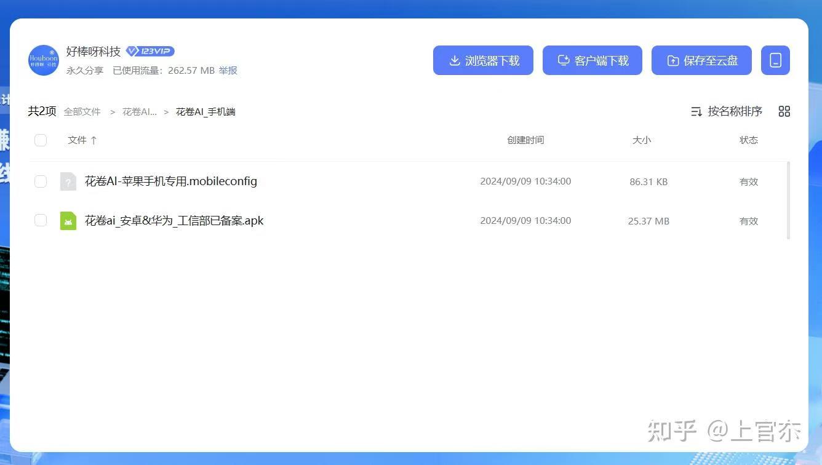Image resolution: width=822 pixels, height=465 pixels.
Task: Check the 花卷AI-苹果手机专用.mobileconfig checkbox
Action: (x=41, y=181)
